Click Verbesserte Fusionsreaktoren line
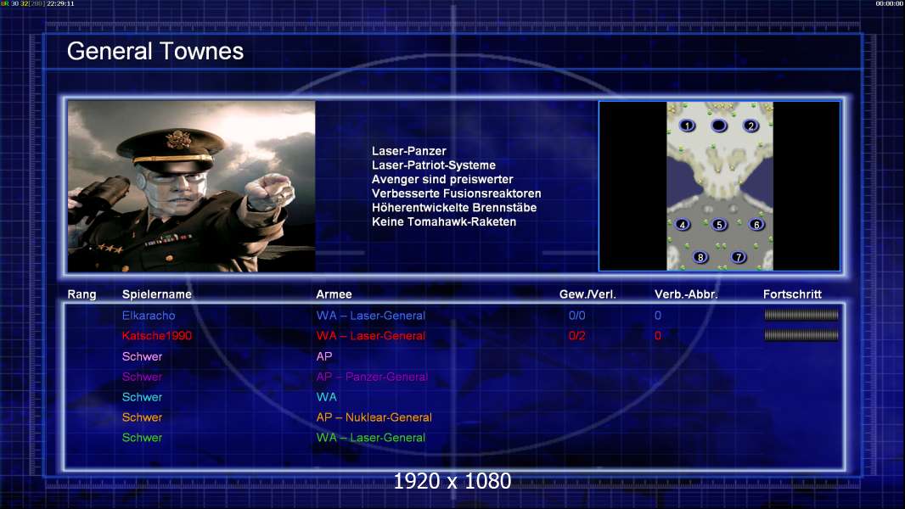The height and width of the screenshot is (509, 905). (x=457, y=193)
